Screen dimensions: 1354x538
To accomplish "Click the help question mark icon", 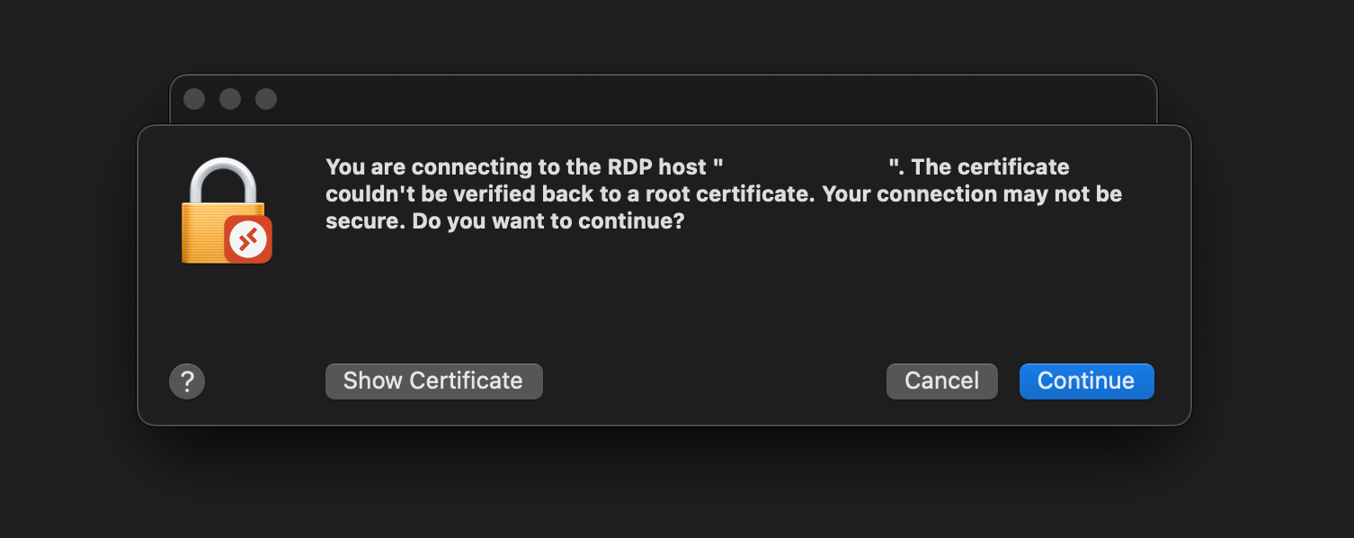I will coord(187,381).
